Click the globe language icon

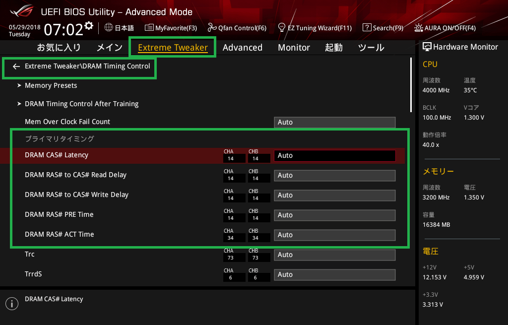[x=109, y=28]
